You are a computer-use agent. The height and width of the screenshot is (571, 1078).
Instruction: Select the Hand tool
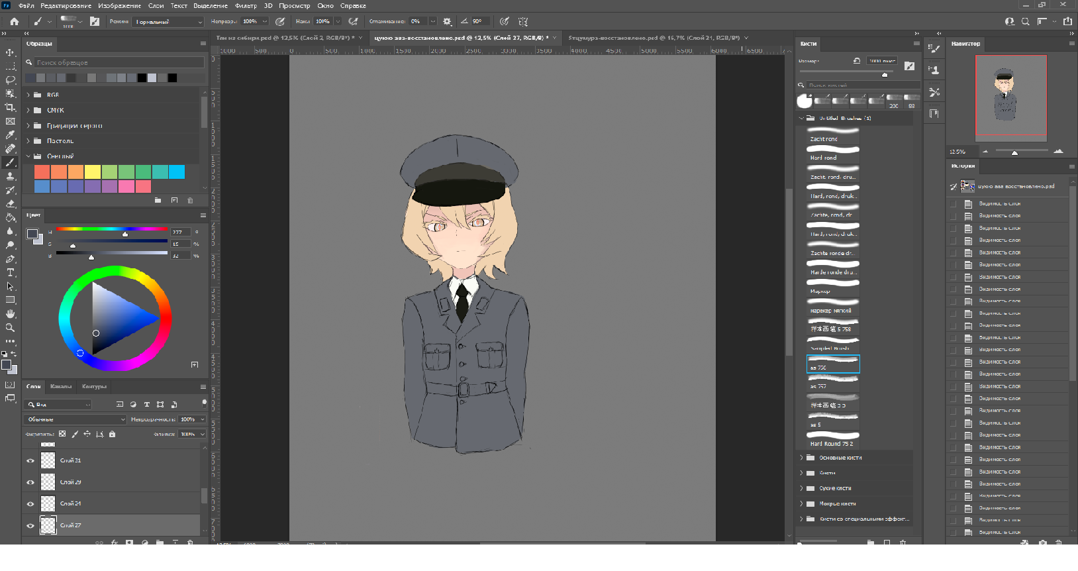click(x=10, y=314)
